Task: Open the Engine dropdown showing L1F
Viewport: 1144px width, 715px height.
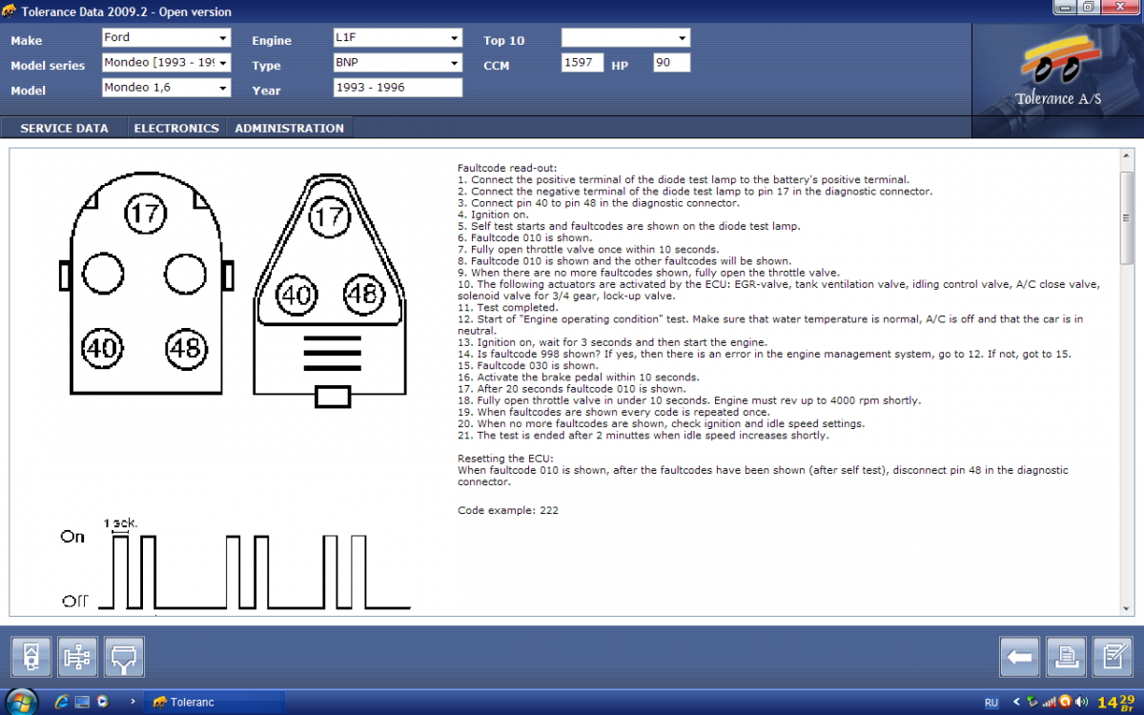Action: click(398, 38)
